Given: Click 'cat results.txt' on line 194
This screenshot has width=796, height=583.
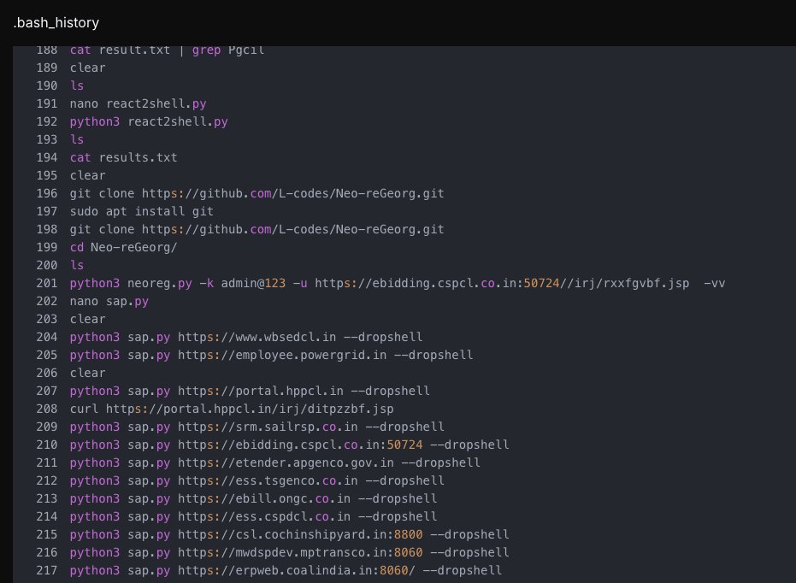Looking at the screenshot, I should point(123,157).
